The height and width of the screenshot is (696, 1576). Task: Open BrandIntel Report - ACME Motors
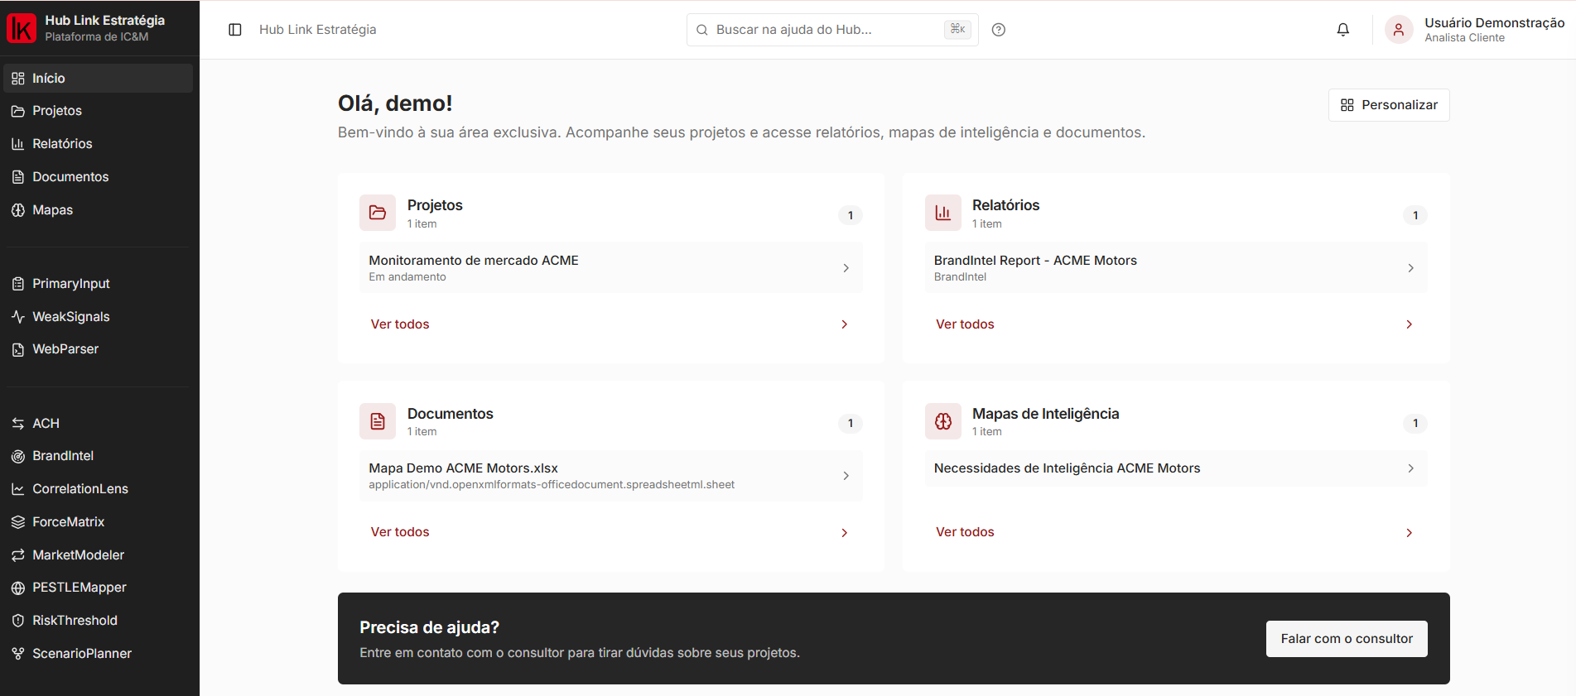[x=1176, y=268]
